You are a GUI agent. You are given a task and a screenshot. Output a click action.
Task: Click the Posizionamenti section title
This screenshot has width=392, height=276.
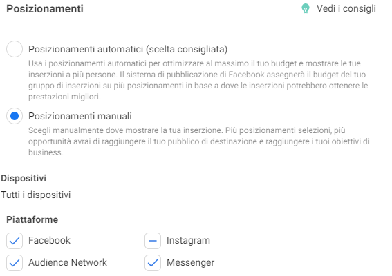(x=45, y=9)
